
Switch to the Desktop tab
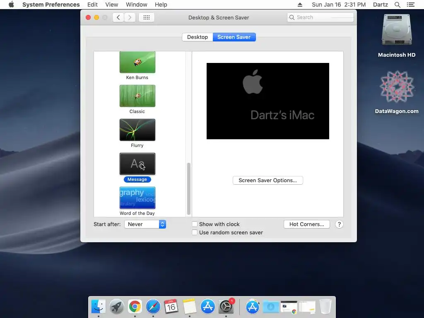pyautogui.click(x=198, y=37)
